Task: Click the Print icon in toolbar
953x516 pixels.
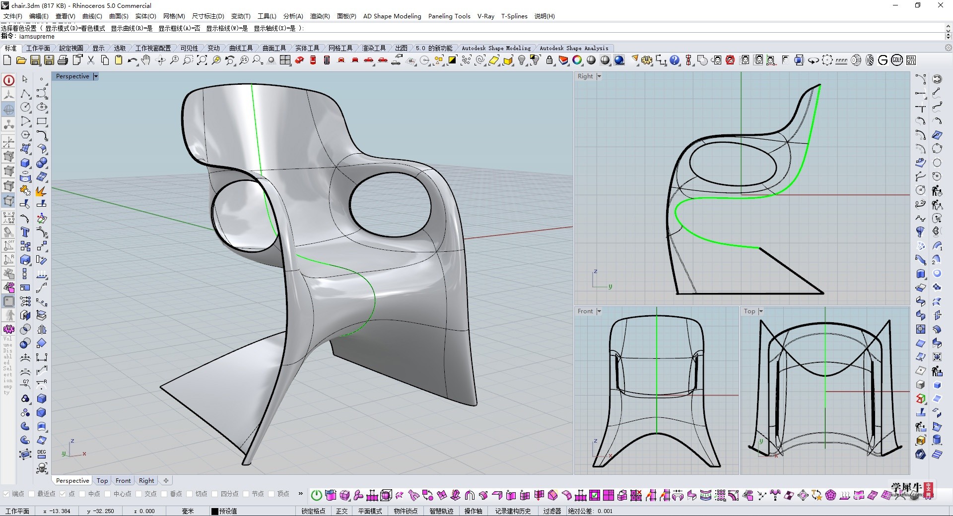Action: click(63, 60)
